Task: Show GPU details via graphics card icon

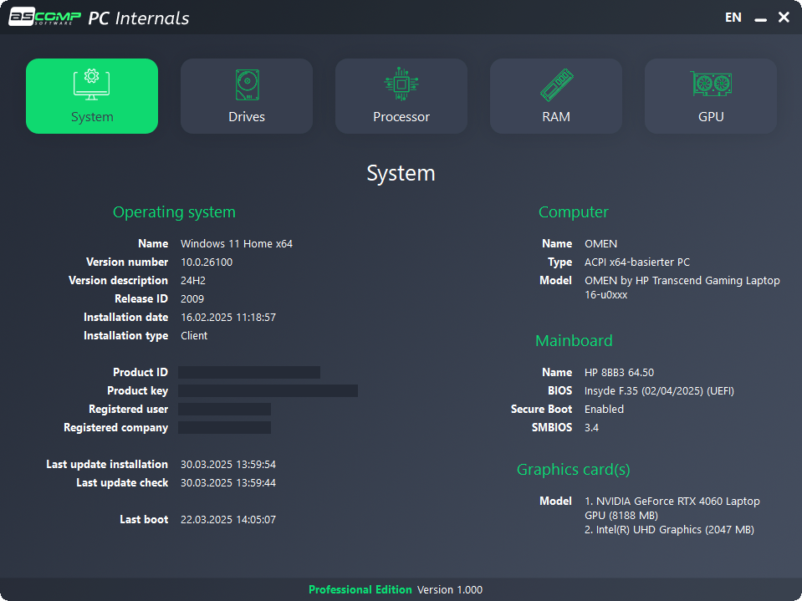Action: 711,85
